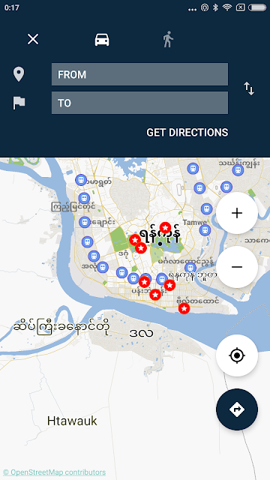Center map on my location

pos(237,355)
